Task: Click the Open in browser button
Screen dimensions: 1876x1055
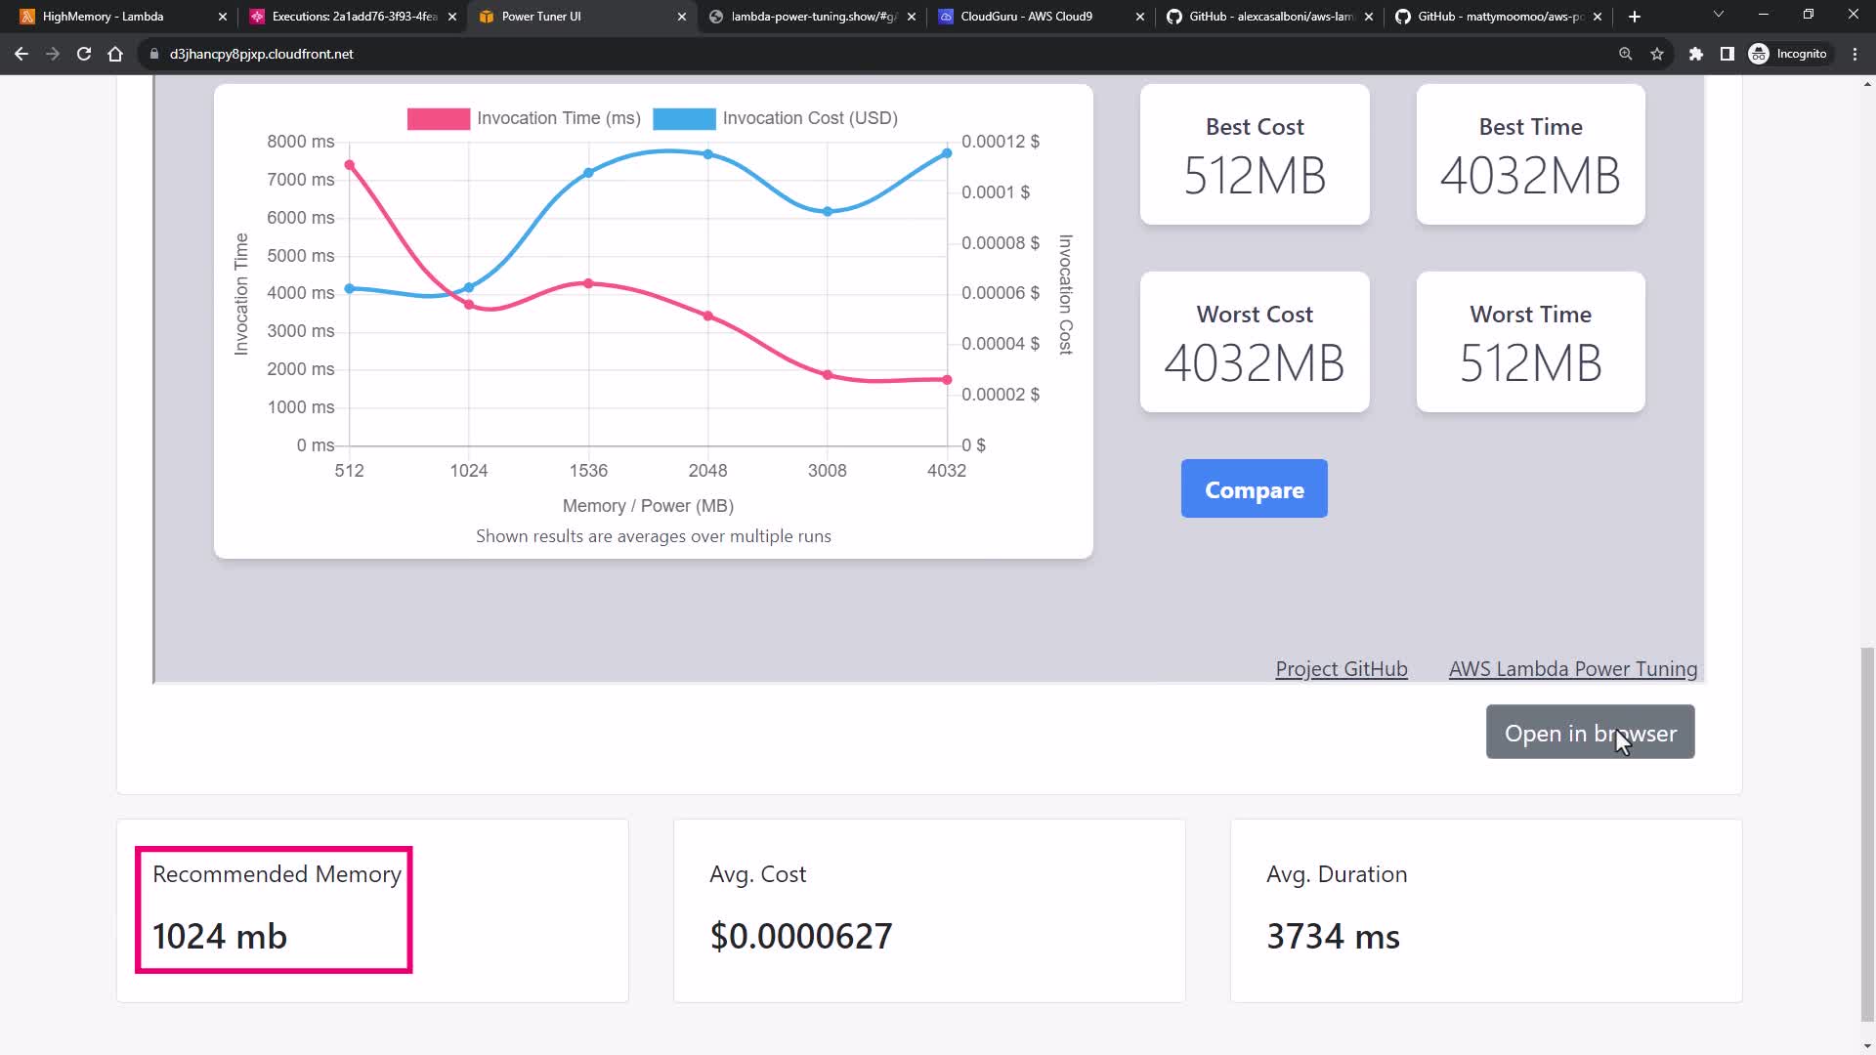Action: pyautogui.click(x=1590, y=733)
